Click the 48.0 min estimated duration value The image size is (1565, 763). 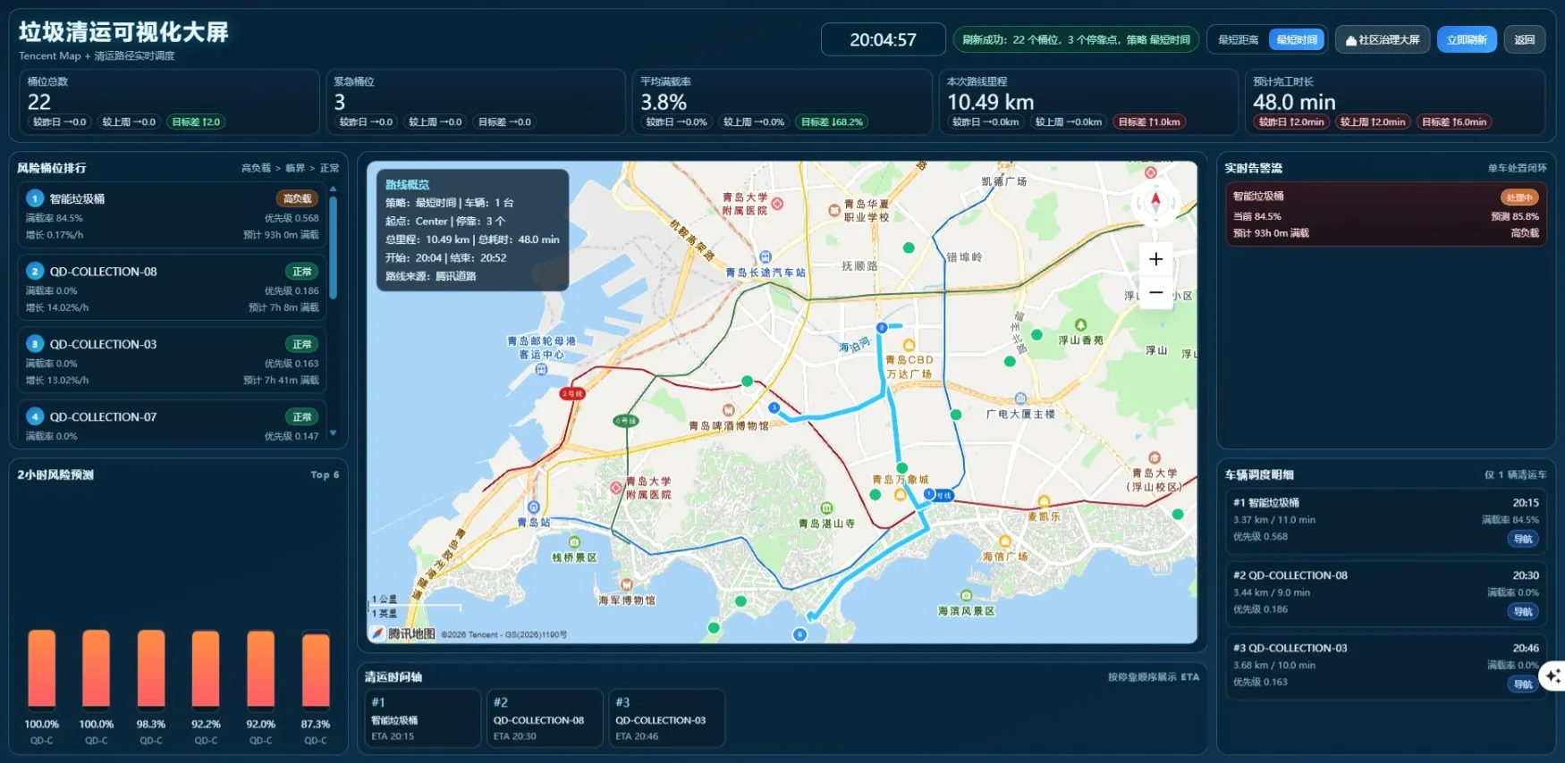coord(1294,102)
